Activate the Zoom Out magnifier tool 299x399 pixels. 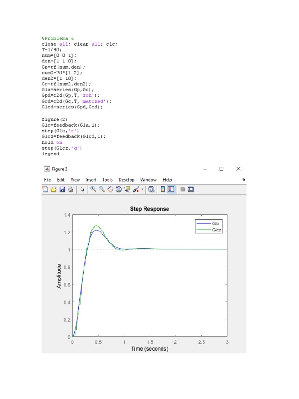point(102,189)
